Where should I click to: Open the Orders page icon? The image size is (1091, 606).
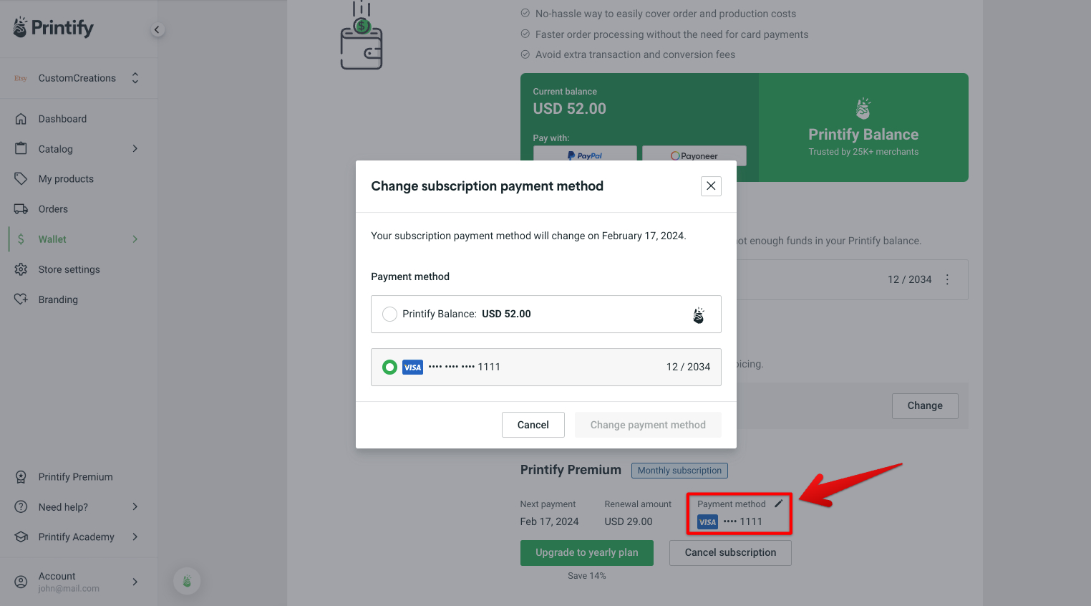click(x=22, y=208)
